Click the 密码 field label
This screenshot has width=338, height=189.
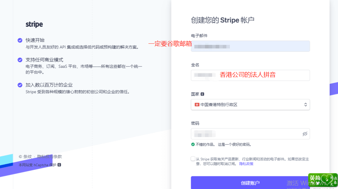pos(195,123)
